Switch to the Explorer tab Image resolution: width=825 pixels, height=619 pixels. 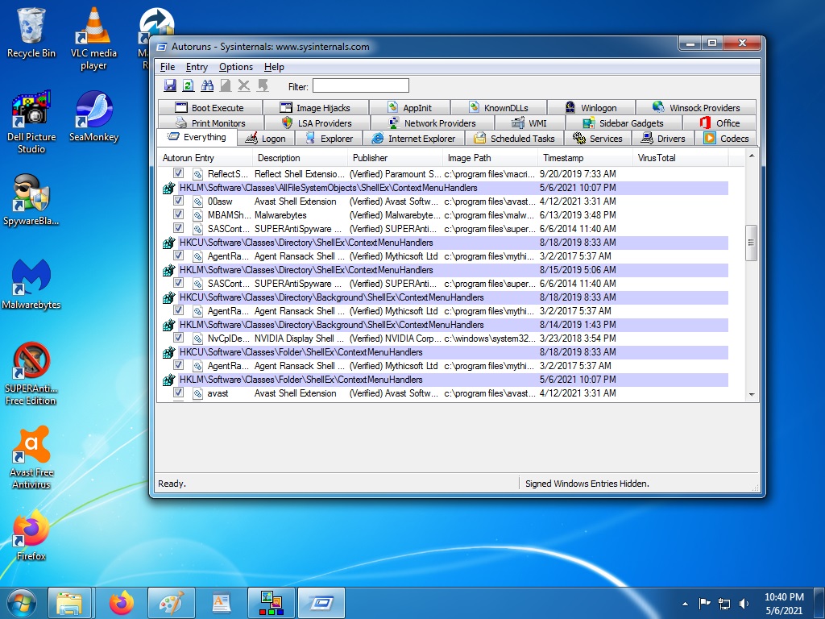point(330,139)
